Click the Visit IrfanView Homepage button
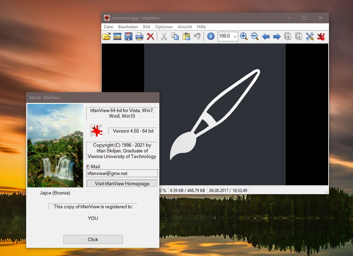This screenshot has height=256, width=353. tap(122, 184)
